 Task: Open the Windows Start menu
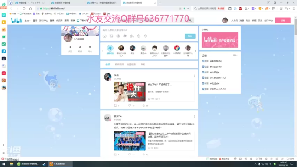[3, 164]
